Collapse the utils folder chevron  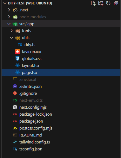click(11, 38)
